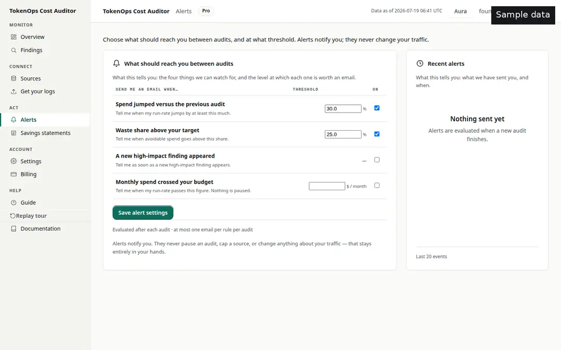Viewport: 561px width, 350px height.
Task: Click the Billing card icon
Action: click(x=14, y=174)
